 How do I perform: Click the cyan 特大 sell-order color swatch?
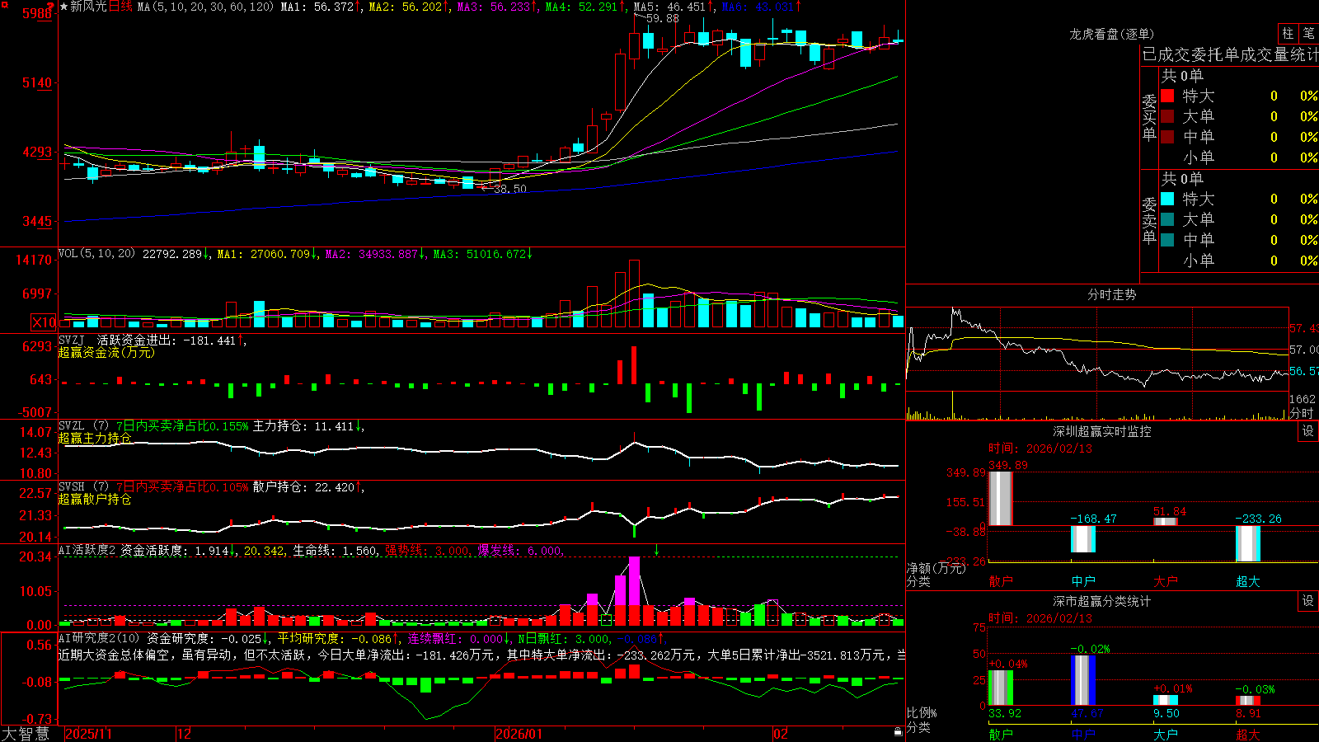pyautogui.click(x=1167, y=199)
